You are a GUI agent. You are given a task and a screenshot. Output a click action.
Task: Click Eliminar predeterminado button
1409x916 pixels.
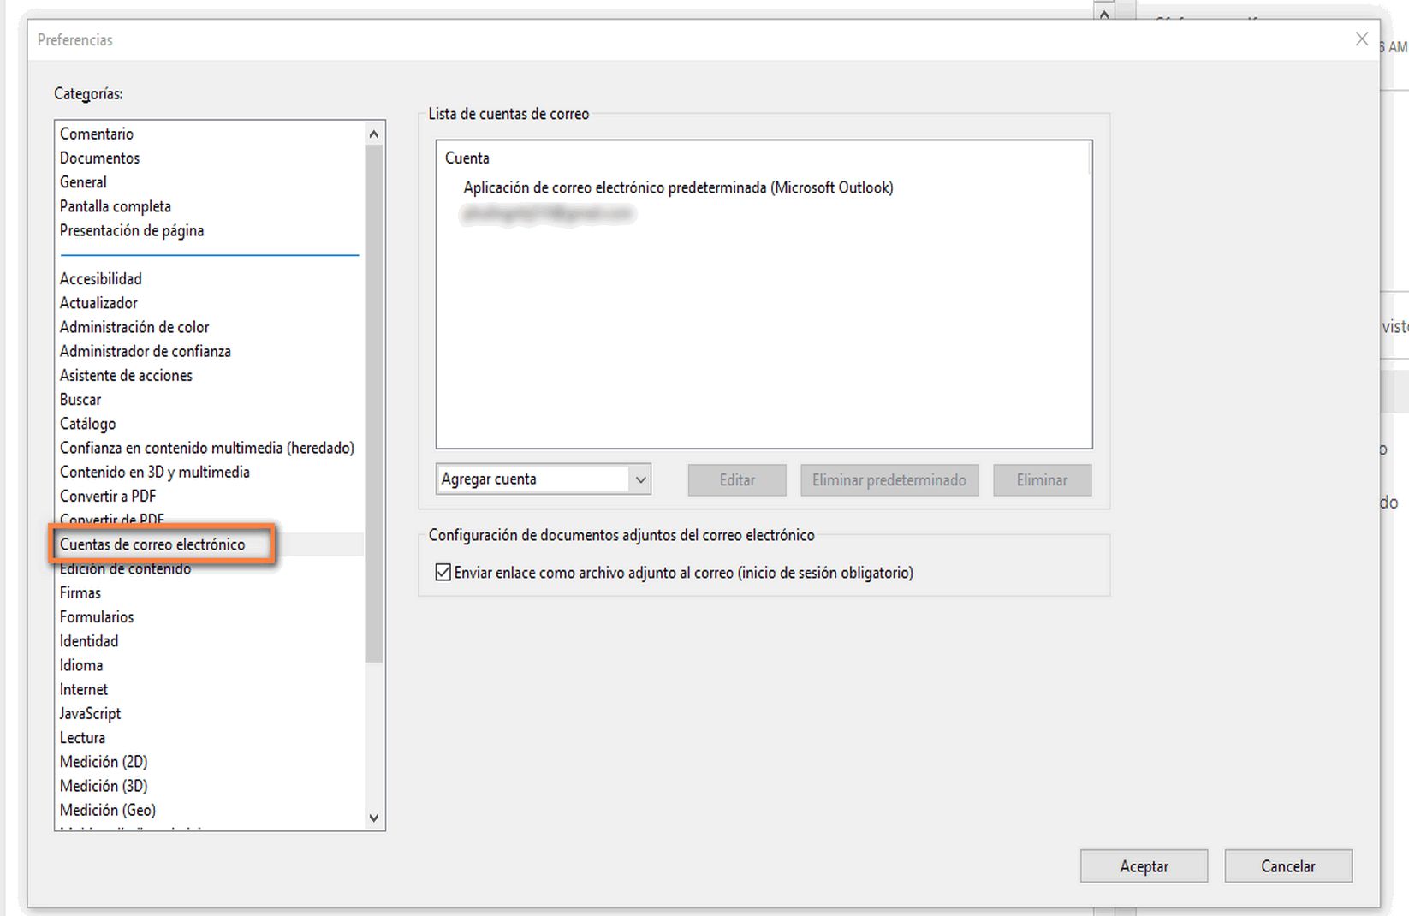[889, 480]
